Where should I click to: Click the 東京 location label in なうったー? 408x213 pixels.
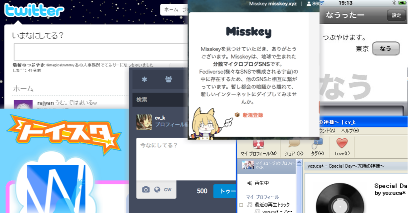pos(362,49)
